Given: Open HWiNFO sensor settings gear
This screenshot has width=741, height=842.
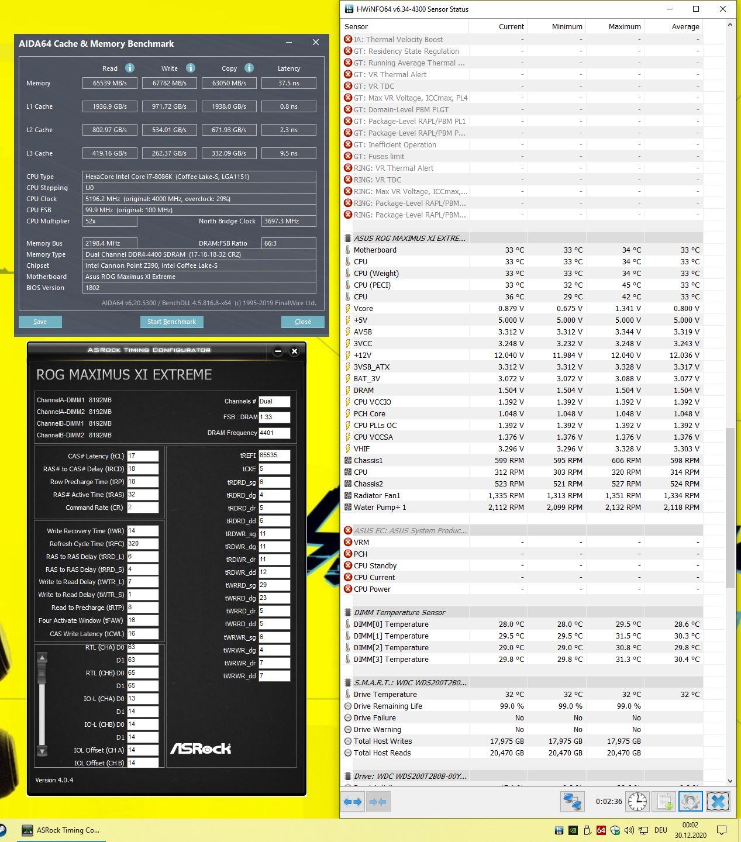Looking at the screenshot, I should coord(691,801).
